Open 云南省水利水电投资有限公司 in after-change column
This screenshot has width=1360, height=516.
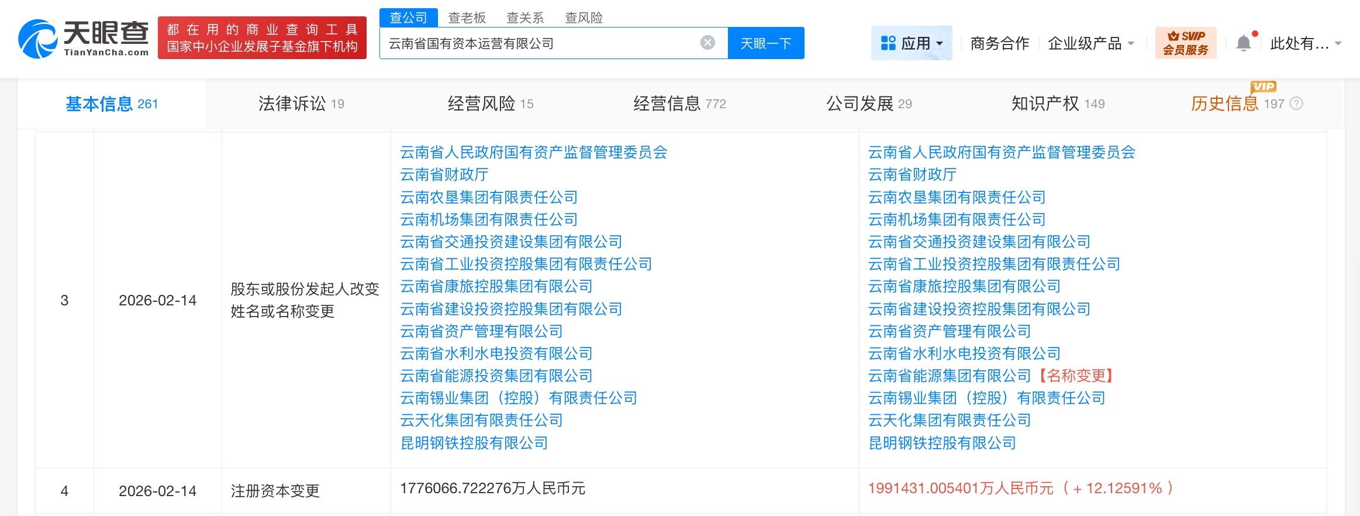(965, 353)
